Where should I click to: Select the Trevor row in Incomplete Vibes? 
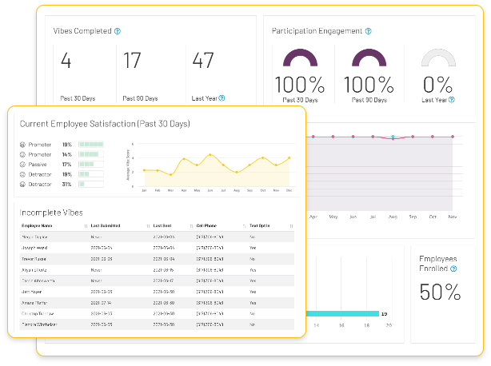(x=157, y=259)
